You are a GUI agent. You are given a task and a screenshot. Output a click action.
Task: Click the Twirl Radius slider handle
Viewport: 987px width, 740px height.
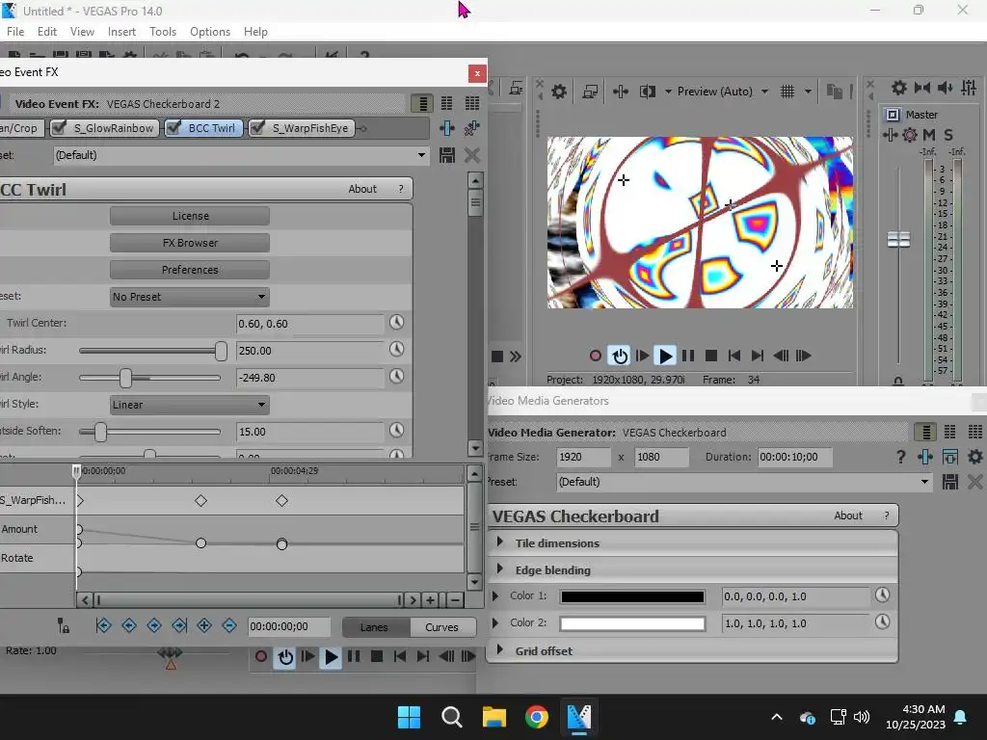click(221, 351)
